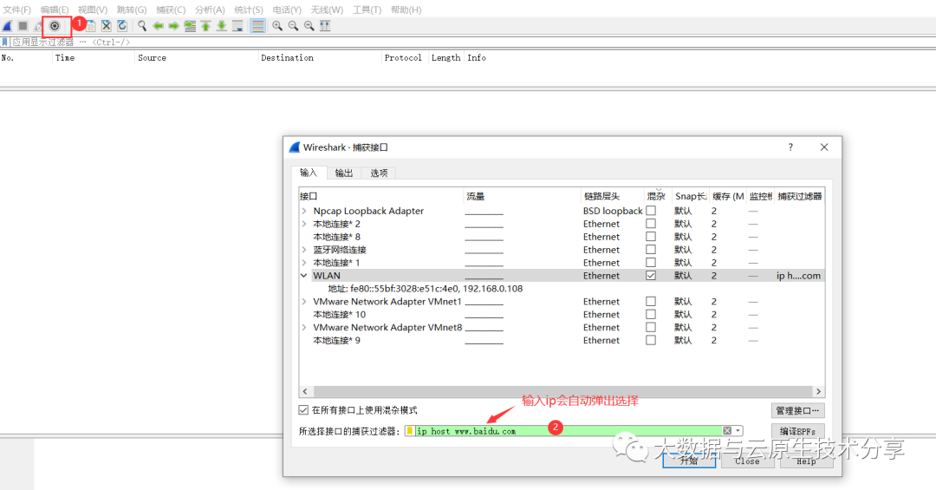Find a packet with the magnifier icon
Image resolution: width=936 pixels, height=490 pixels.
click(x=142, y=26)
